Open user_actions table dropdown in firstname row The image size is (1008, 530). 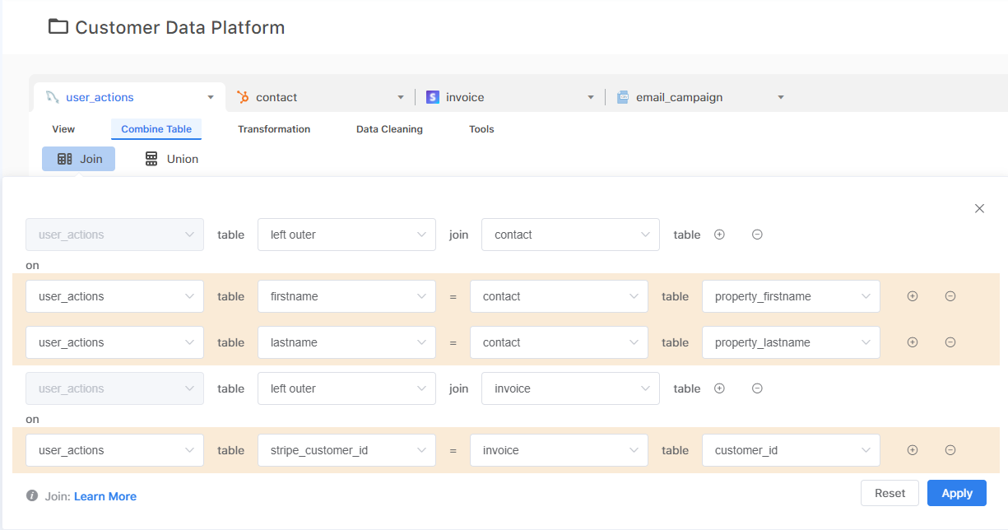tap(114, 296)
